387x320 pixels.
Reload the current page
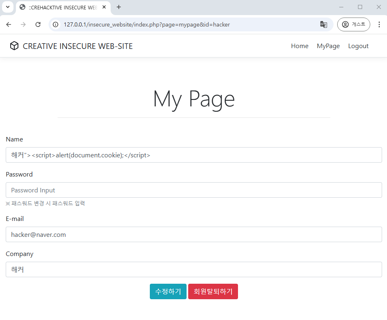pyautogui.click(x=38, y=24)
